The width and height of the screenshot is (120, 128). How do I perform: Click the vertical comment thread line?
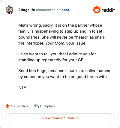click(10, 57)
